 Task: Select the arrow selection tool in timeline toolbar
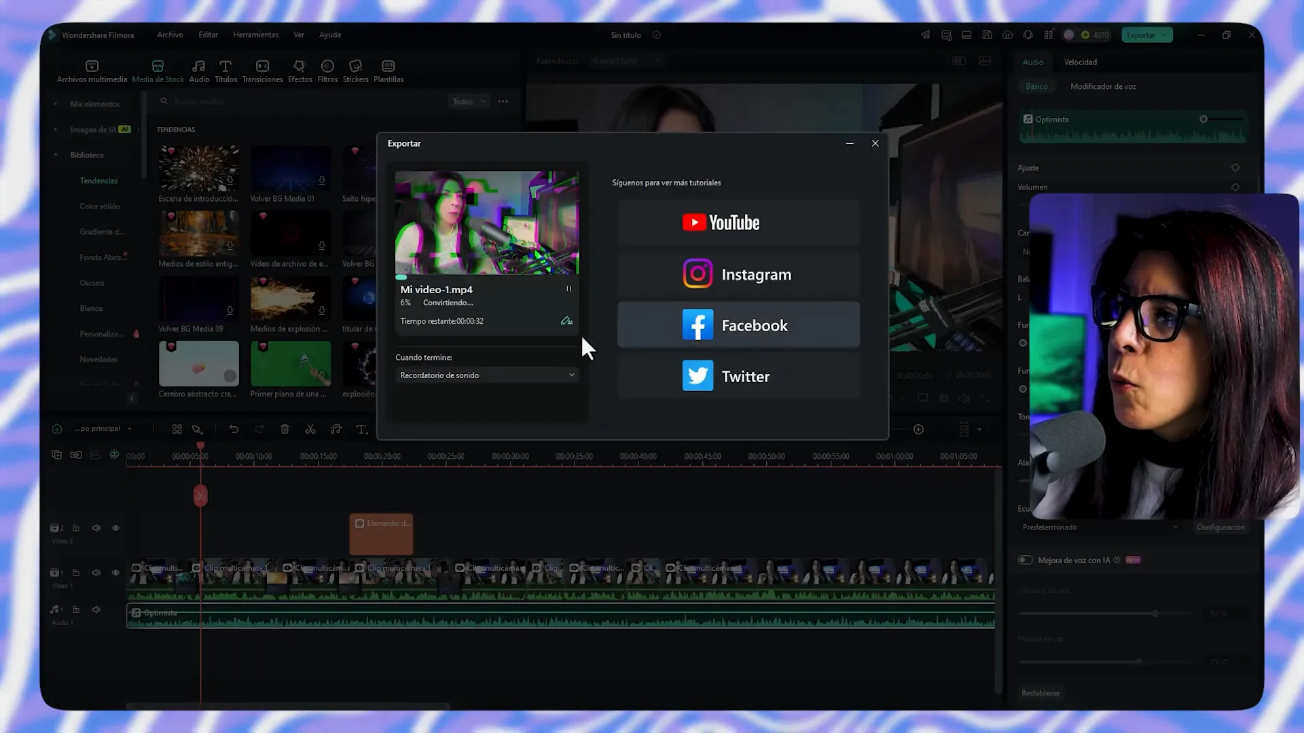point(197,429)
